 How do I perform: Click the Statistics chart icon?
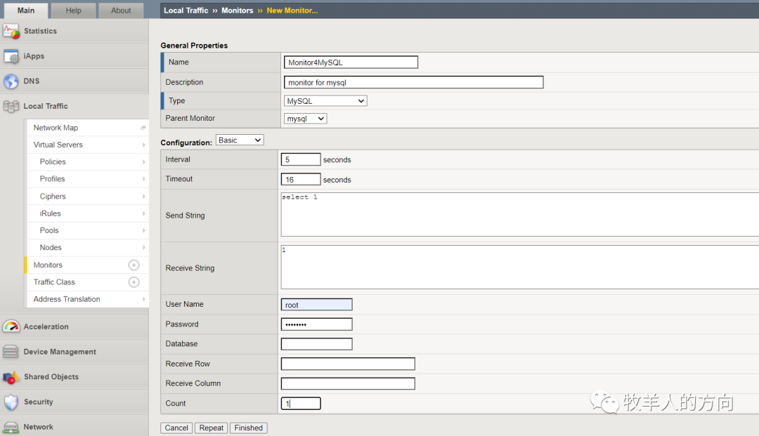(x=11, y=31)
